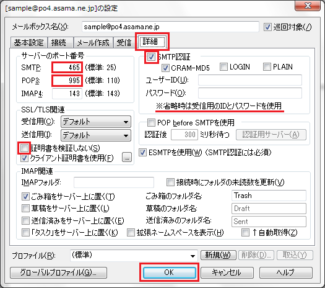Open the 送信用 SSL/TLS dropdown
The width and height of the screenshot is (325, 288).
(x=96, y=135)
